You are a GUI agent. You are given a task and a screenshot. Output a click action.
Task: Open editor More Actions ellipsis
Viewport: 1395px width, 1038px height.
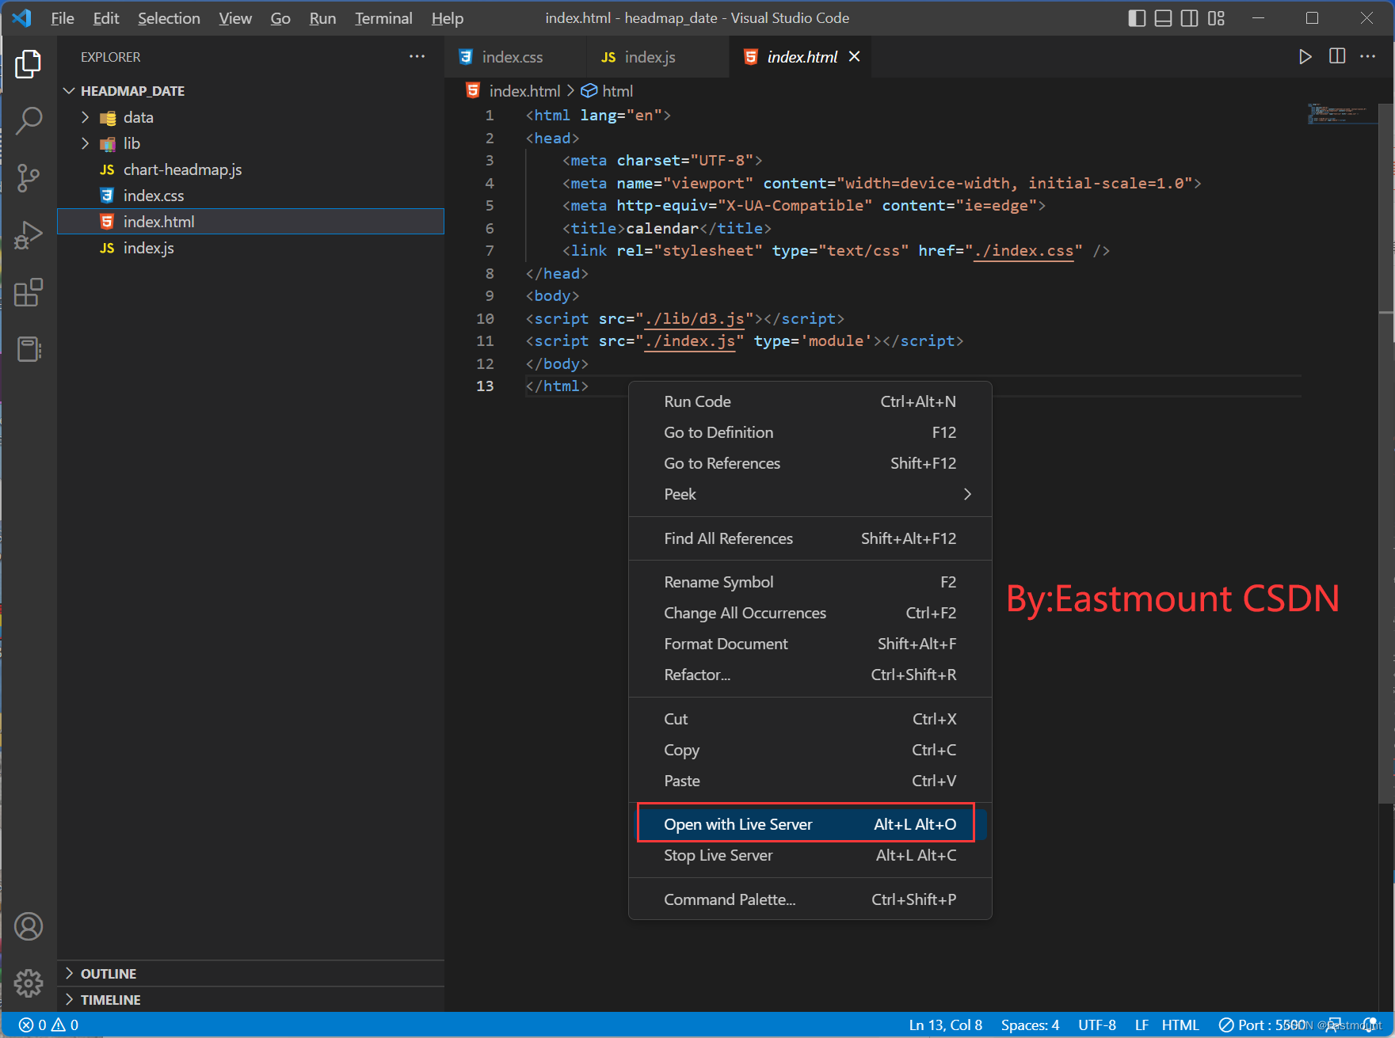(x=1368, y=56)
